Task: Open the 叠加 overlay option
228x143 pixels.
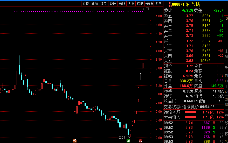Action: click(x=95, y=4)
